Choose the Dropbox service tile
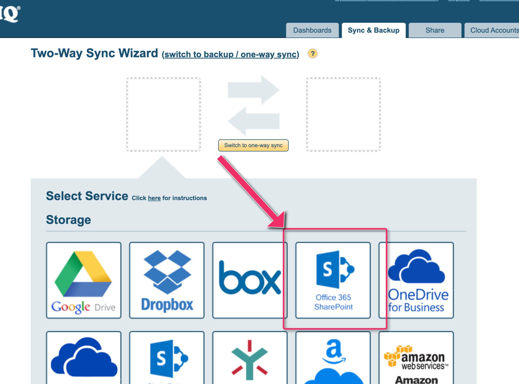The width and height of the screenshot is (519, 384). pos(167,280)
